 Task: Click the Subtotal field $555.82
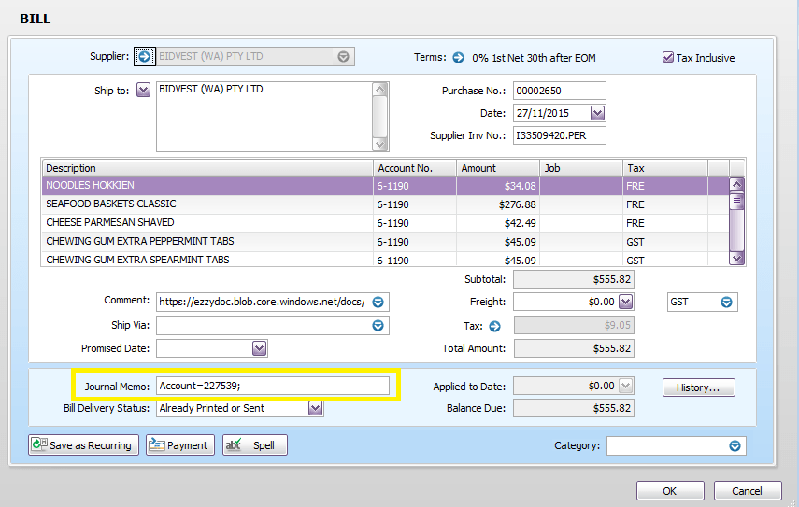(574, 279)
